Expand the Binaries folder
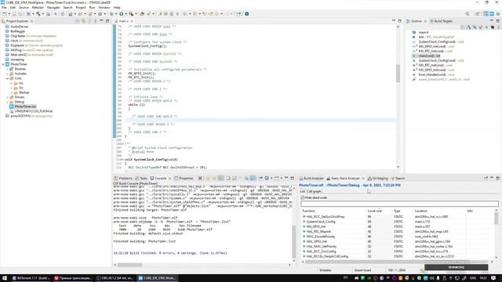 click(x=7, y=69)
